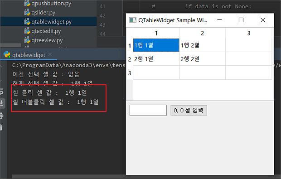
Task: Open qtextedit.py in the project tree
Action: 46,31
